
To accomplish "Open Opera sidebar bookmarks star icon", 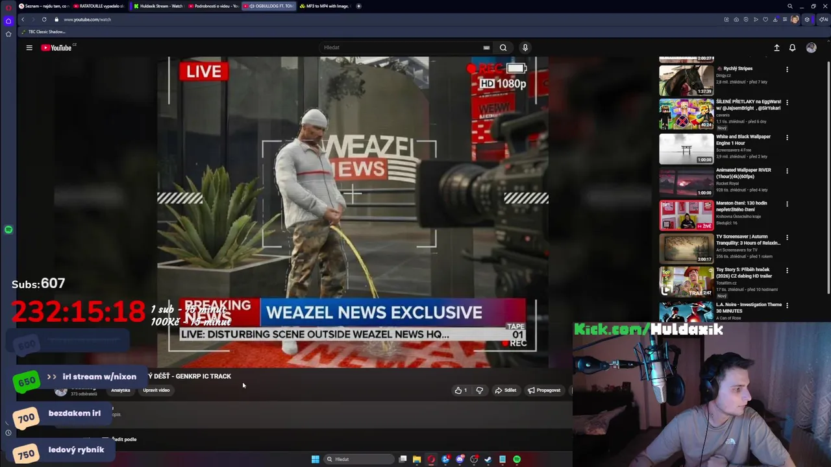I will (x=8, y=34).
